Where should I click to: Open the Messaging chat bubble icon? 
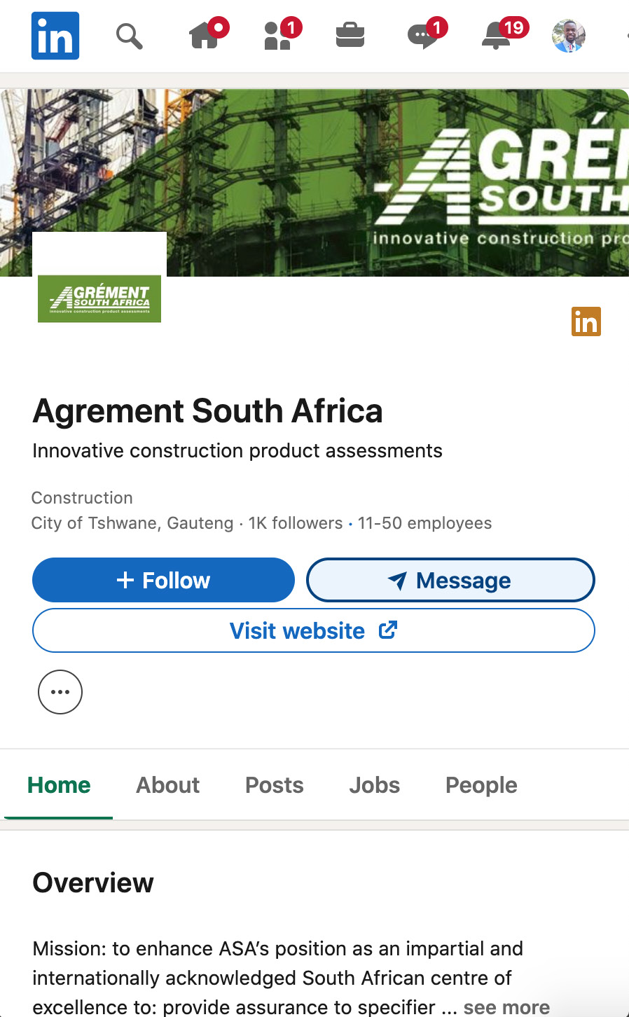tap(422, 36)
